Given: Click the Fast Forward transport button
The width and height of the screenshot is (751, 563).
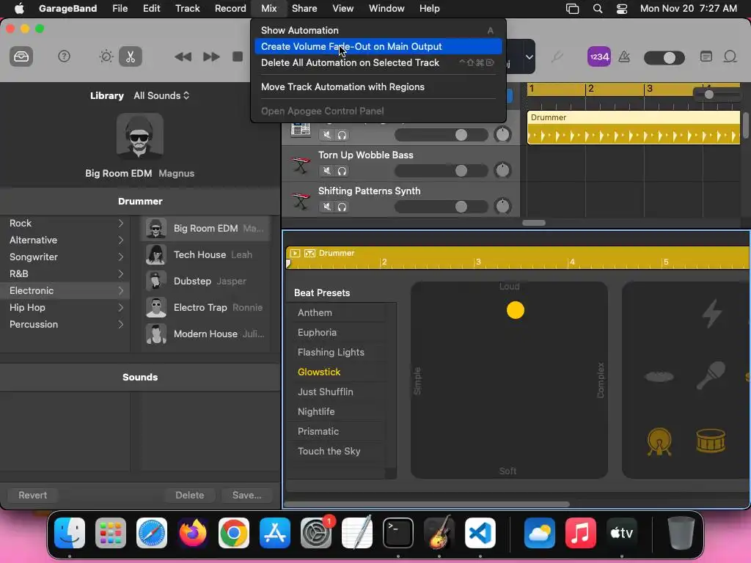Looking at the screenshot, I should (x=211, y=57).
